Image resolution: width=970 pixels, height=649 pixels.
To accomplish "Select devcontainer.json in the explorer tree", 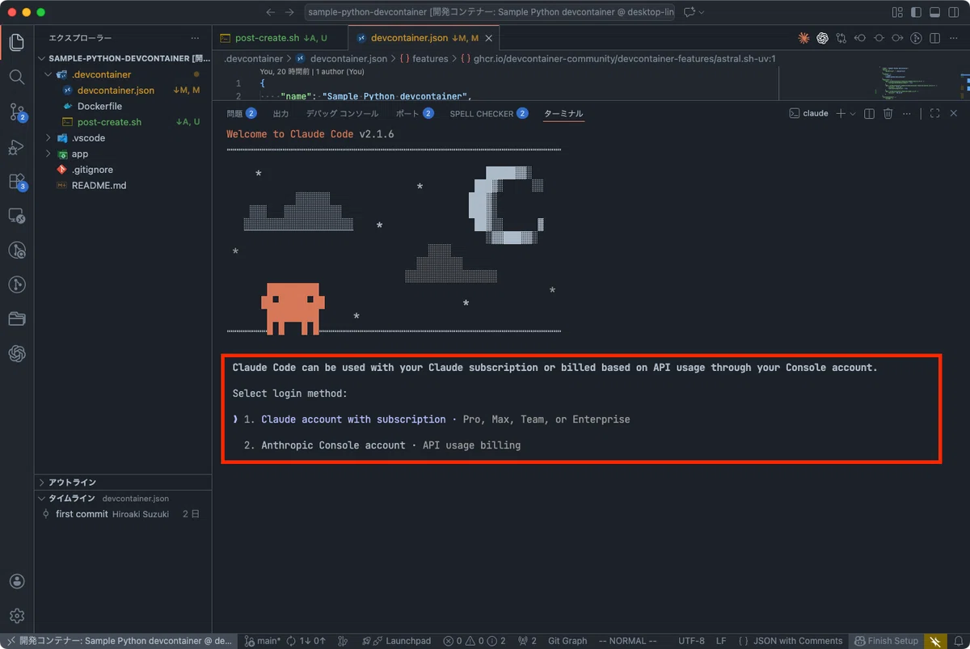I will pos(123,91).
